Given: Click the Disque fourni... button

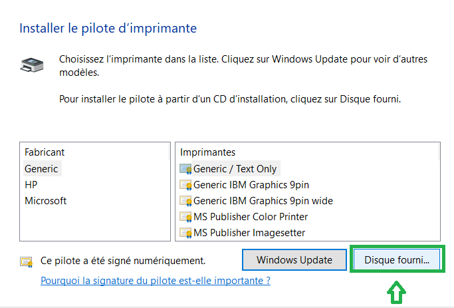Looking at the screenshot, I should 397,260.
